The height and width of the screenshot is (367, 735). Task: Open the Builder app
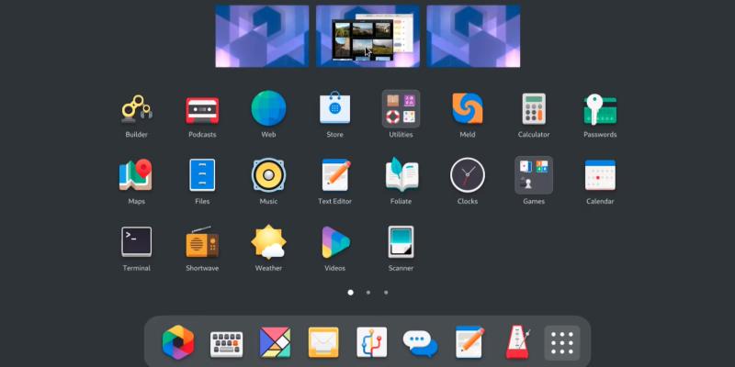(x=136, y=110)
